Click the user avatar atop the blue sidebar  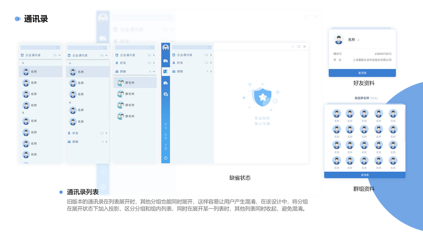tap(166, 48)
